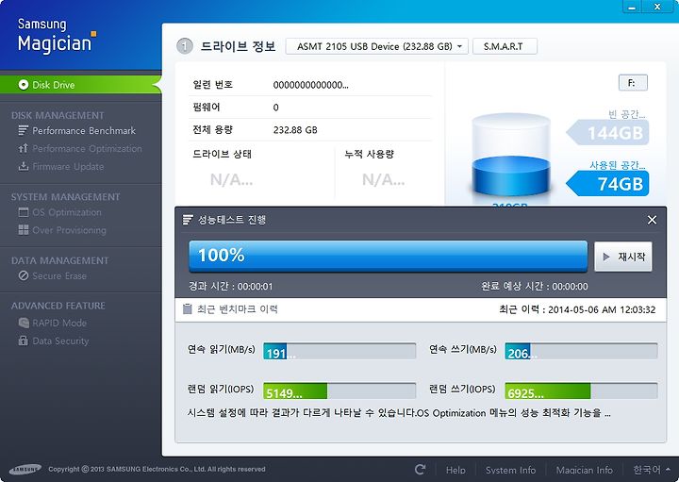
Task: Click the OS Optimization notice text
Action: pos(399,413)
